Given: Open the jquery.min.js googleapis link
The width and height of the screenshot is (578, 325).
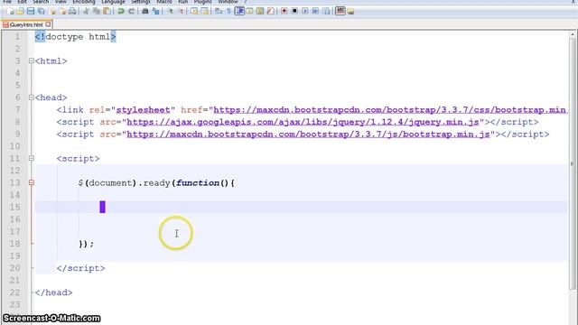Looking at the screenshot, I should [x=303, y=122].
